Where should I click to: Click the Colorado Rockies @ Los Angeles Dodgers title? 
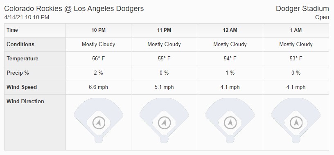[74, 9]
